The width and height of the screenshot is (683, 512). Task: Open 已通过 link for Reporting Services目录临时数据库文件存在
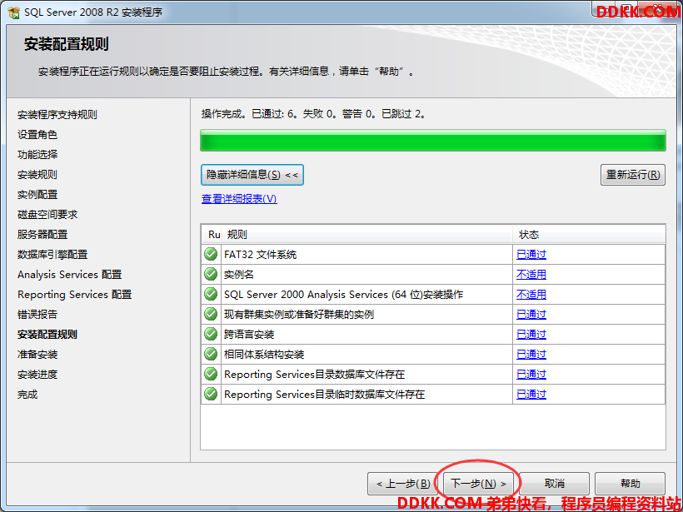click(531, 395)
